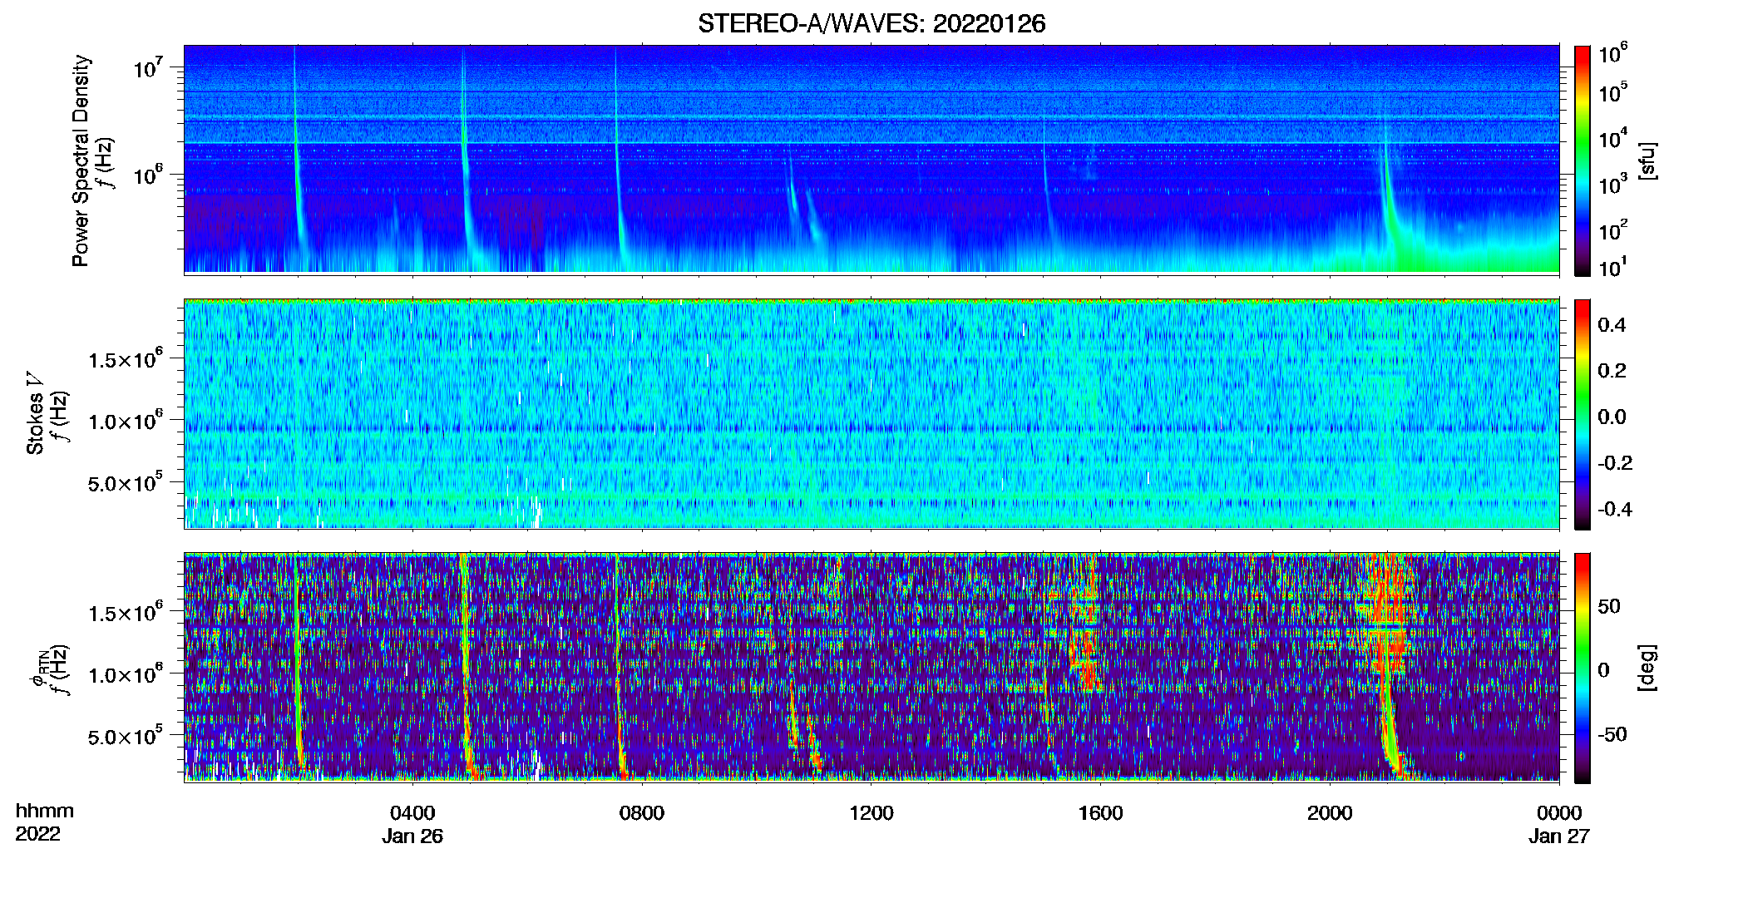This screenshot has width=1743, height=898.
Task: Click the 1200 time tick label
Action: [x=871, y=813]
